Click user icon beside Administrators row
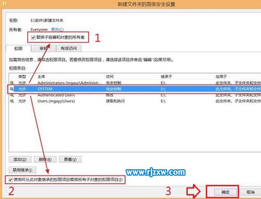The image size is (261, 199). (12, 83)
